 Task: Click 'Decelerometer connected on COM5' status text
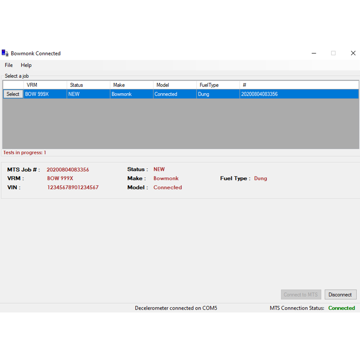176,308
